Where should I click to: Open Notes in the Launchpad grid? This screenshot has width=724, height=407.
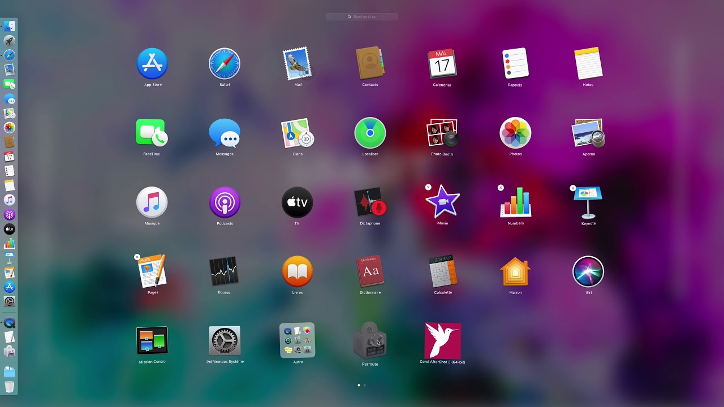pyautogui.click(x=588, y=63)
